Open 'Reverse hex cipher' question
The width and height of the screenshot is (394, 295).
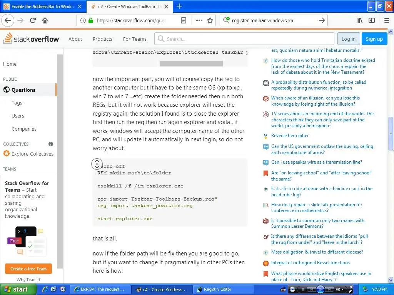pos(290,136)
